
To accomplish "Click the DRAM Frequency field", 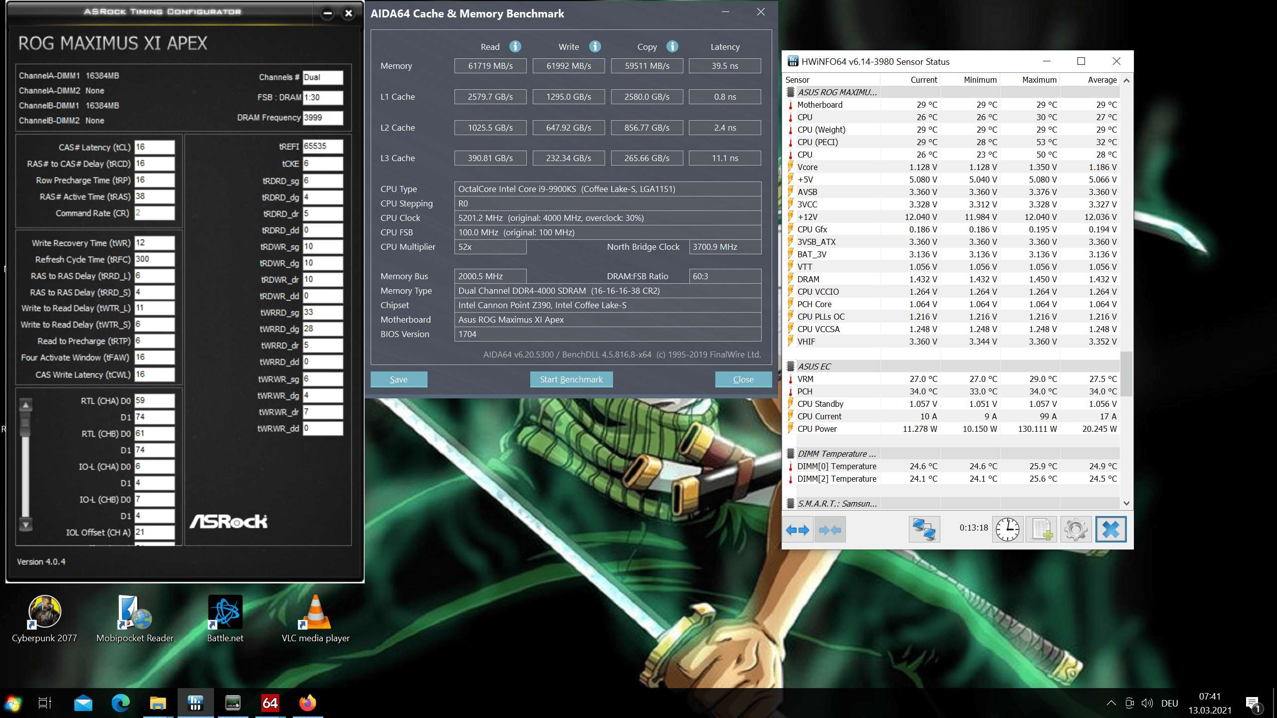I will pyautogui.click(x=323, y=118).
